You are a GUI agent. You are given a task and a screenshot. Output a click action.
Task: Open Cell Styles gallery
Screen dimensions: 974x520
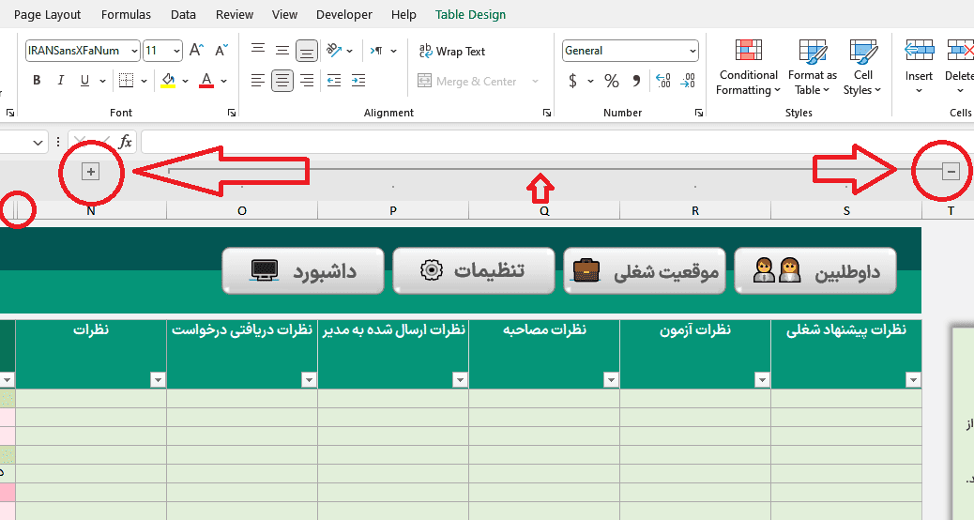point(863,67)
